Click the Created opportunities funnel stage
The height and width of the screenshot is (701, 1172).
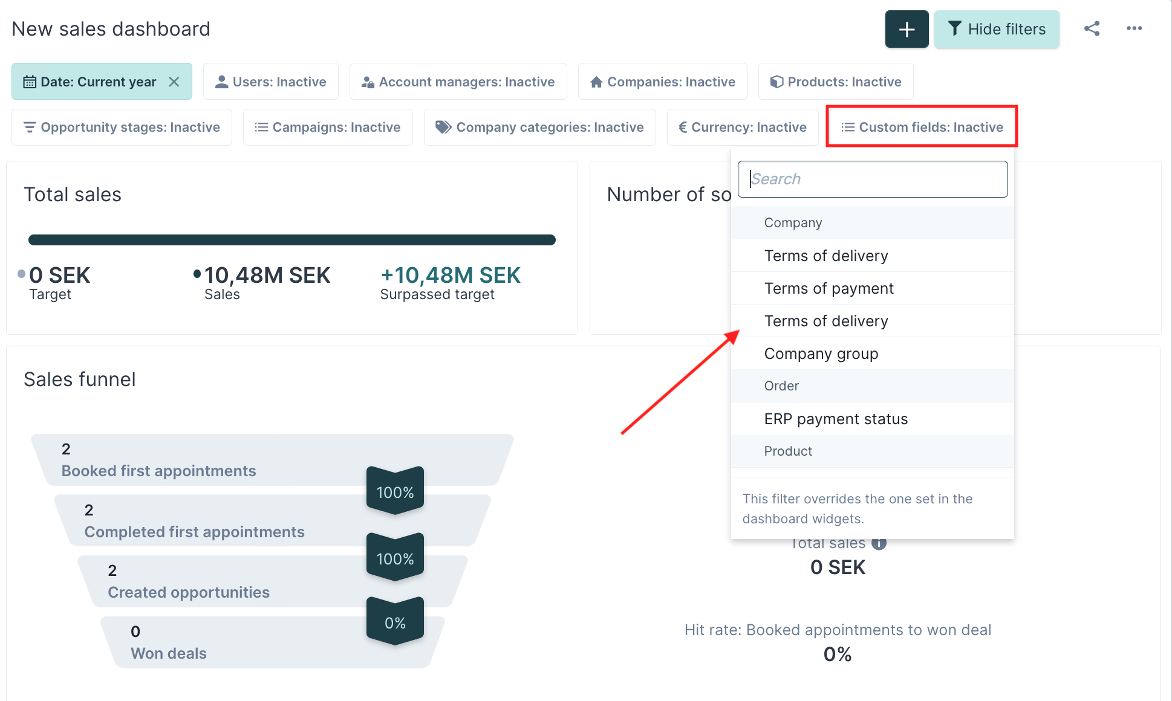272,581
